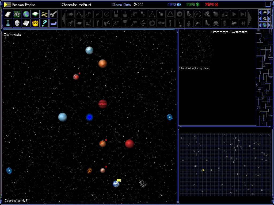274x205 pixels.
Task: Click the green organics amount 21898
Action: [x=191, y=5]
